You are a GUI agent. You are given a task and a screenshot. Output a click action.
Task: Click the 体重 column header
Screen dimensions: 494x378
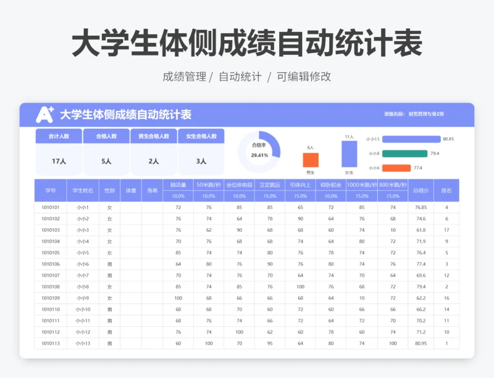(131, 191)
